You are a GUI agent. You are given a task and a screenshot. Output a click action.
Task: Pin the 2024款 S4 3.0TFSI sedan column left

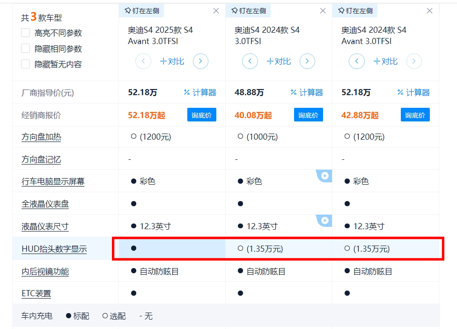[248, 11]
